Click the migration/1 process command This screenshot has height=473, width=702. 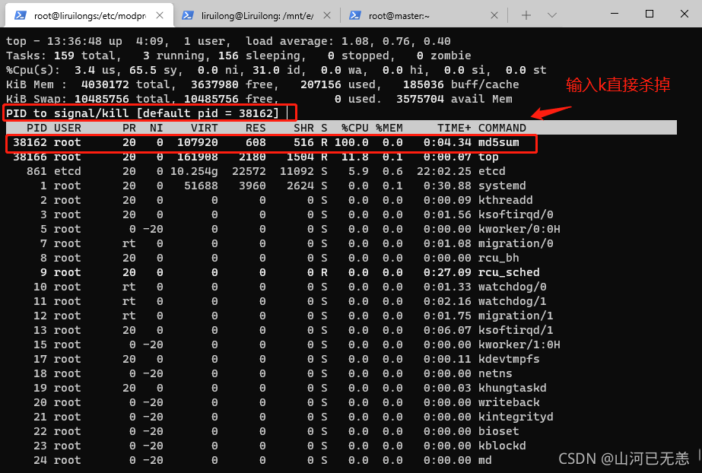click(516, 316)
